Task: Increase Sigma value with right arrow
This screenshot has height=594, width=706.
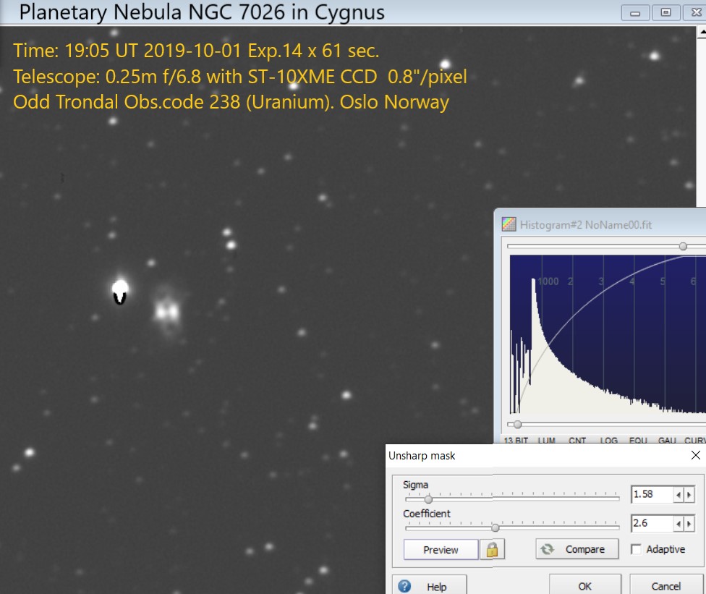Action: 689,495
